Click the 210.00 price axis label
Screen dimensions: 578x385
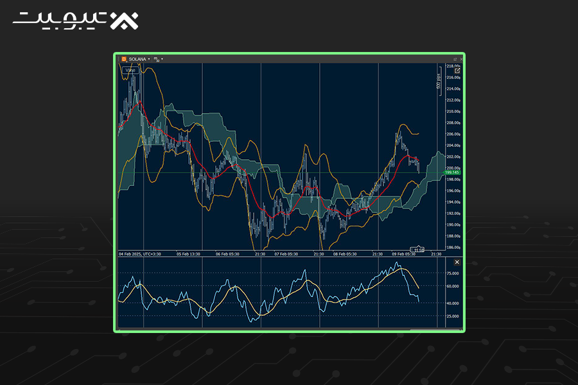pyautogui.click(x=453, y=111)
